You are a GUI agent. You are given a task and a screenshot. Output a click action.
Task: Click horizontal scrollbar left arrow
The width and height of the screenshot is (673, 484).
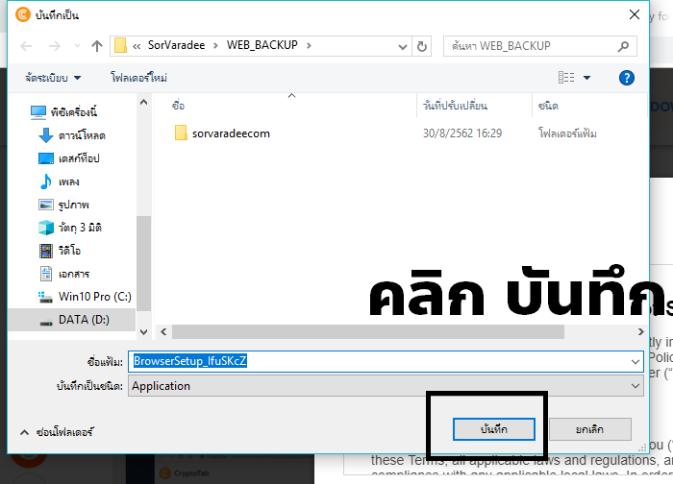coord(163,332)
